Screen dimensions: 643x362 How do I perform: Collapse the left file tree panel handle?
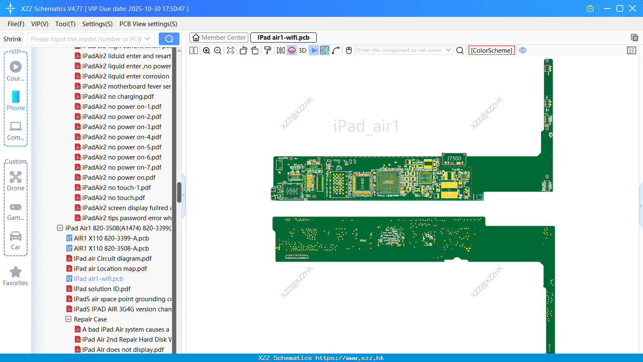(x=184, y=195)
